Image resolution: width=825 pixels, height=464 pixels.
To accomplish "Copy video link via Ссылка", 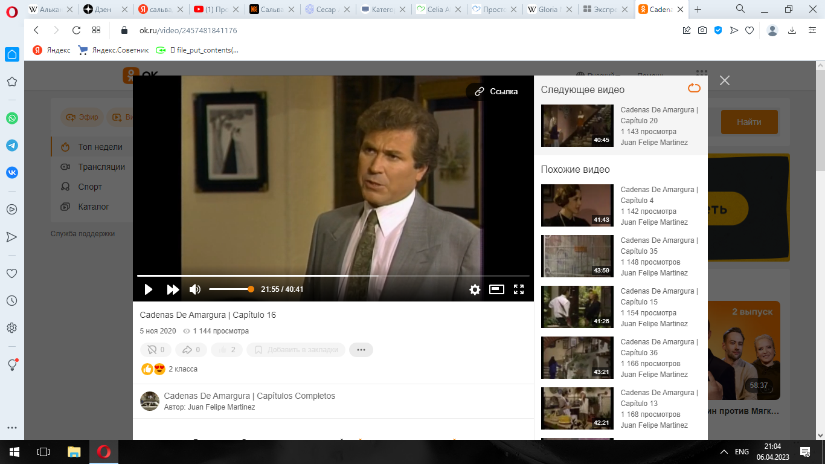I will [x=496, y=91].
